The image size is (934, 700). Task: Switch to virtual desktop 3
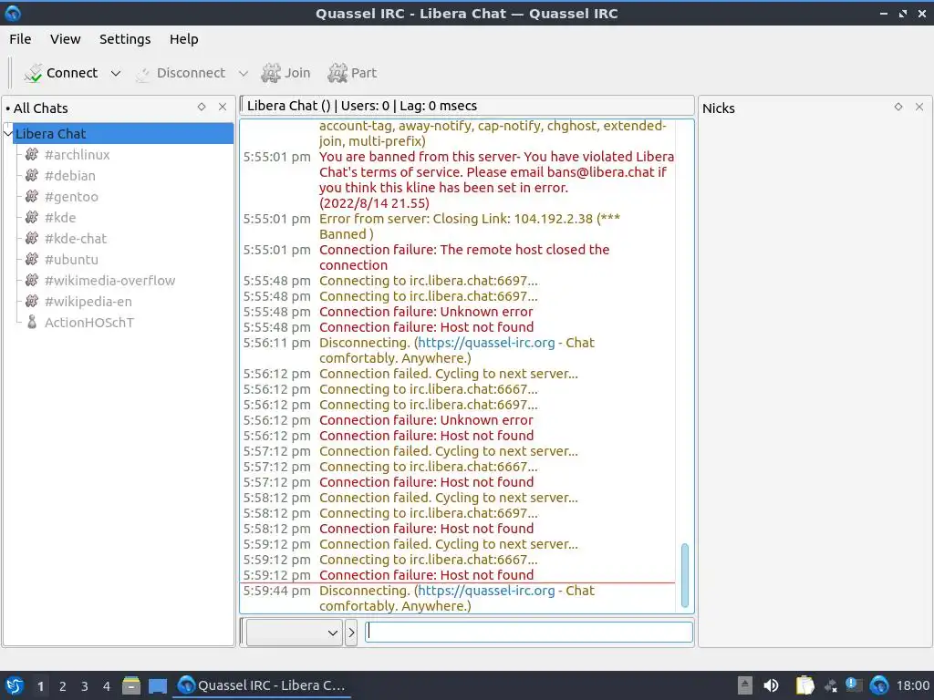(85, 686)
